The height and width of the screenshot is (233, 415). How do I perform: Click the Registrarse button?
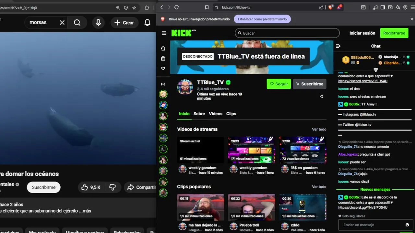[x=394, y=33]
